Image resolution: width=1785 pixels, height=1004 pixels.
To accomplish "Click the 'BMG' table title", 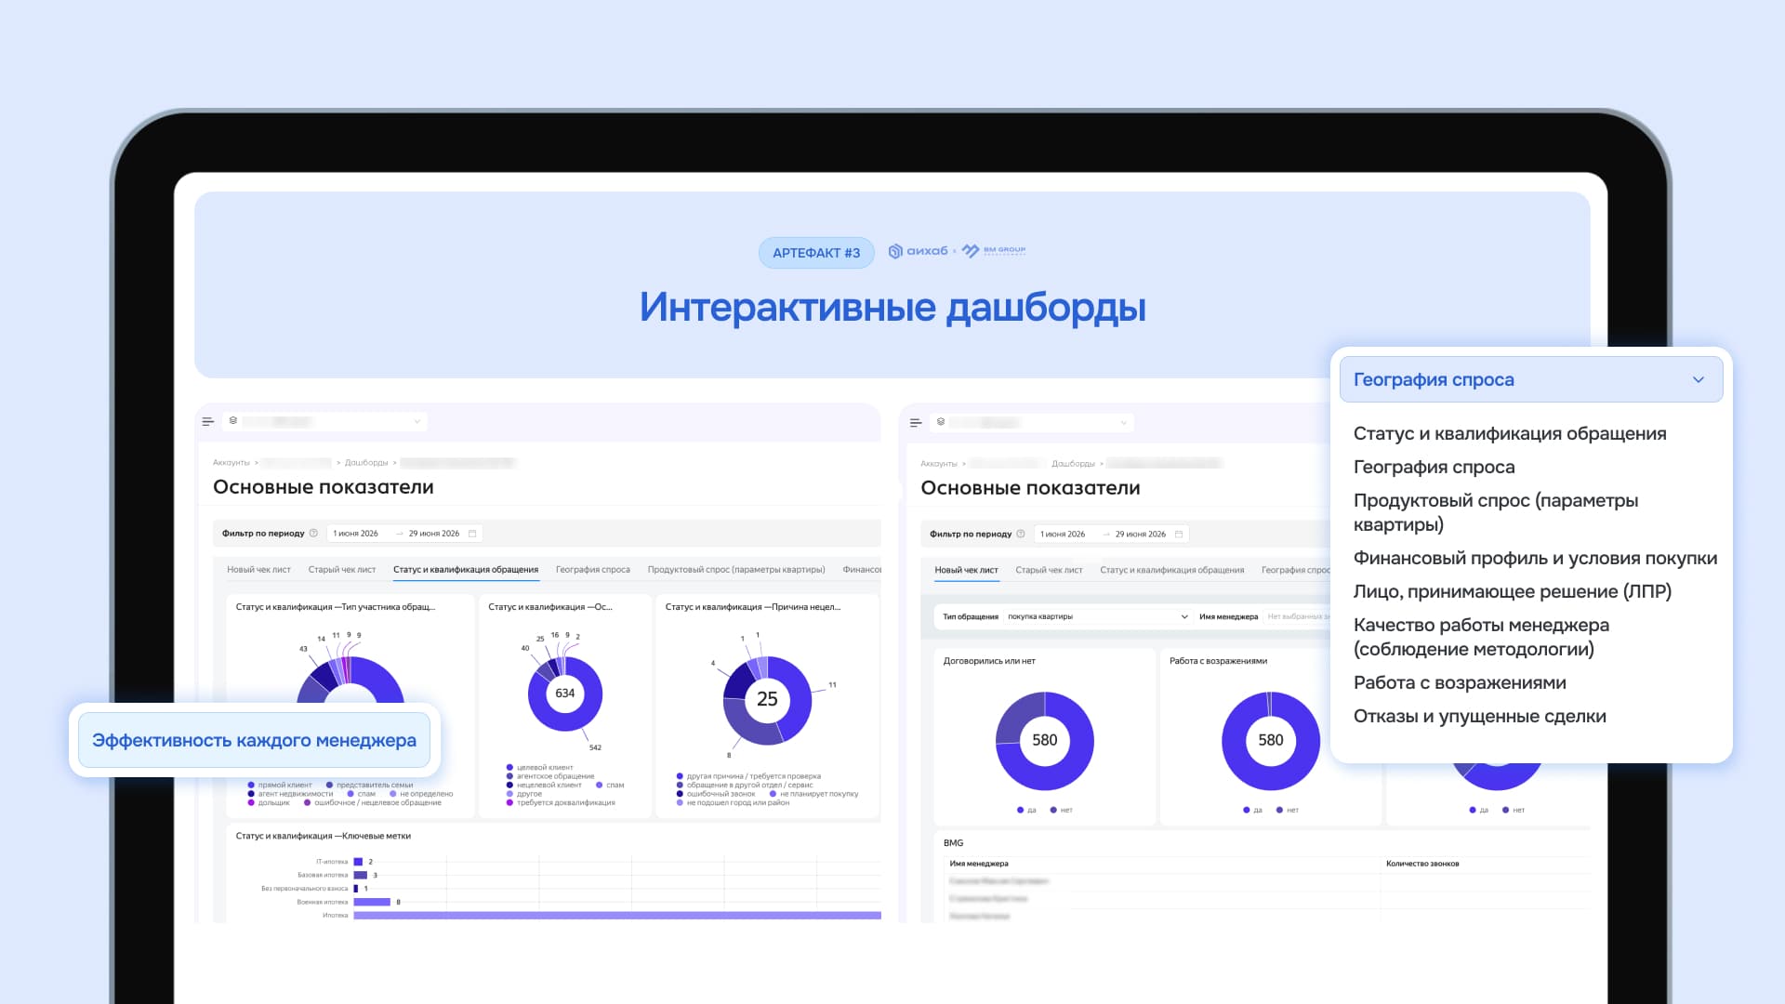I will [954, 843].
